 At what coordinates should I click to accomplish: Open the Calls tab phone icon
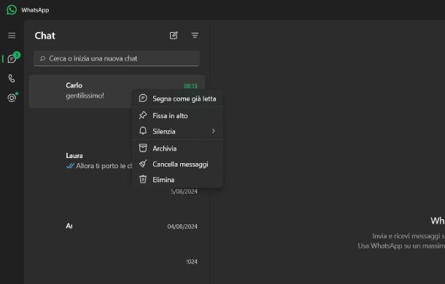point(12,78)
